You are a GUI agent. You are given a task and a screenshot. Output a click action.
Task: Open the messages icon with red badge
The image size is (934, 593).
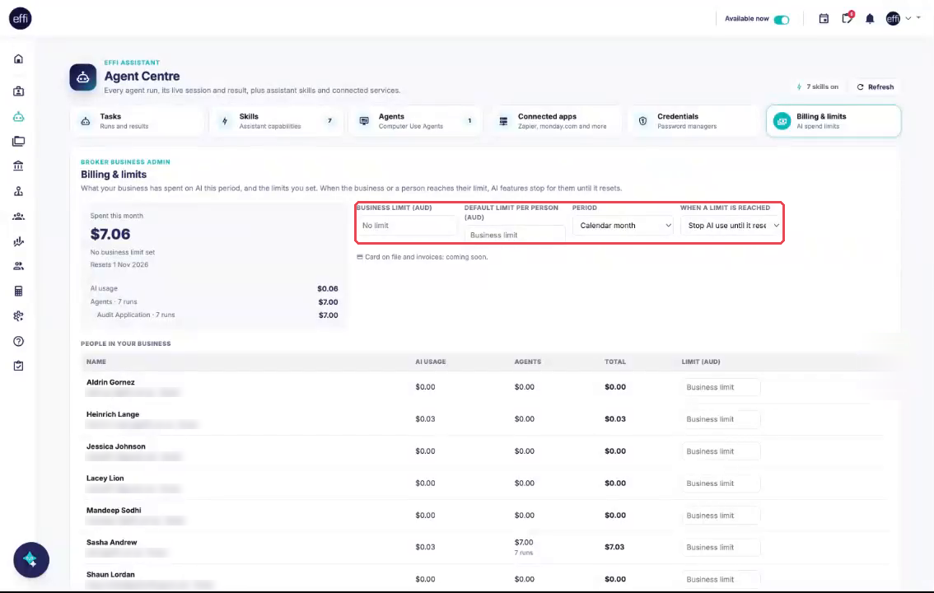[x=847, y=18]
